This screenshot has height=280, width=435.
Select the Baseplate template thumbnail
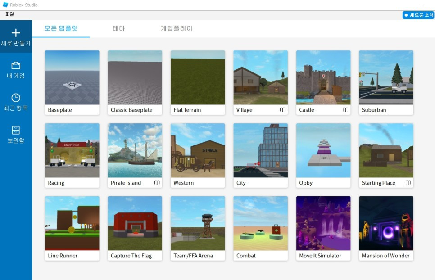72,77
